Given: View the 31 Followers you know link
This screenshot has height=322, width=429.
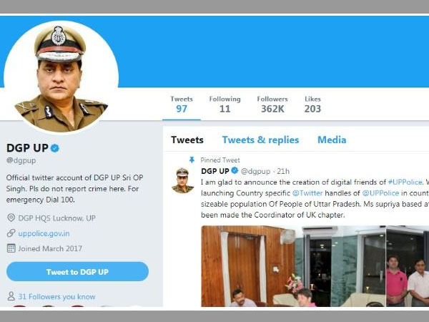Looking at the screenshot, I should click(x=56, y=296).
